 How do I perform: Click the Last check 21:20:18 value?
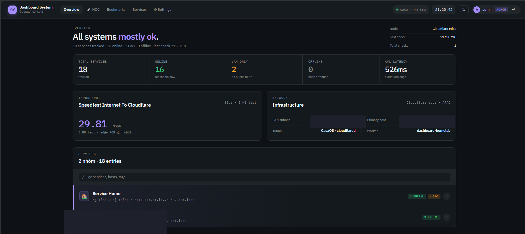point(448,37)
